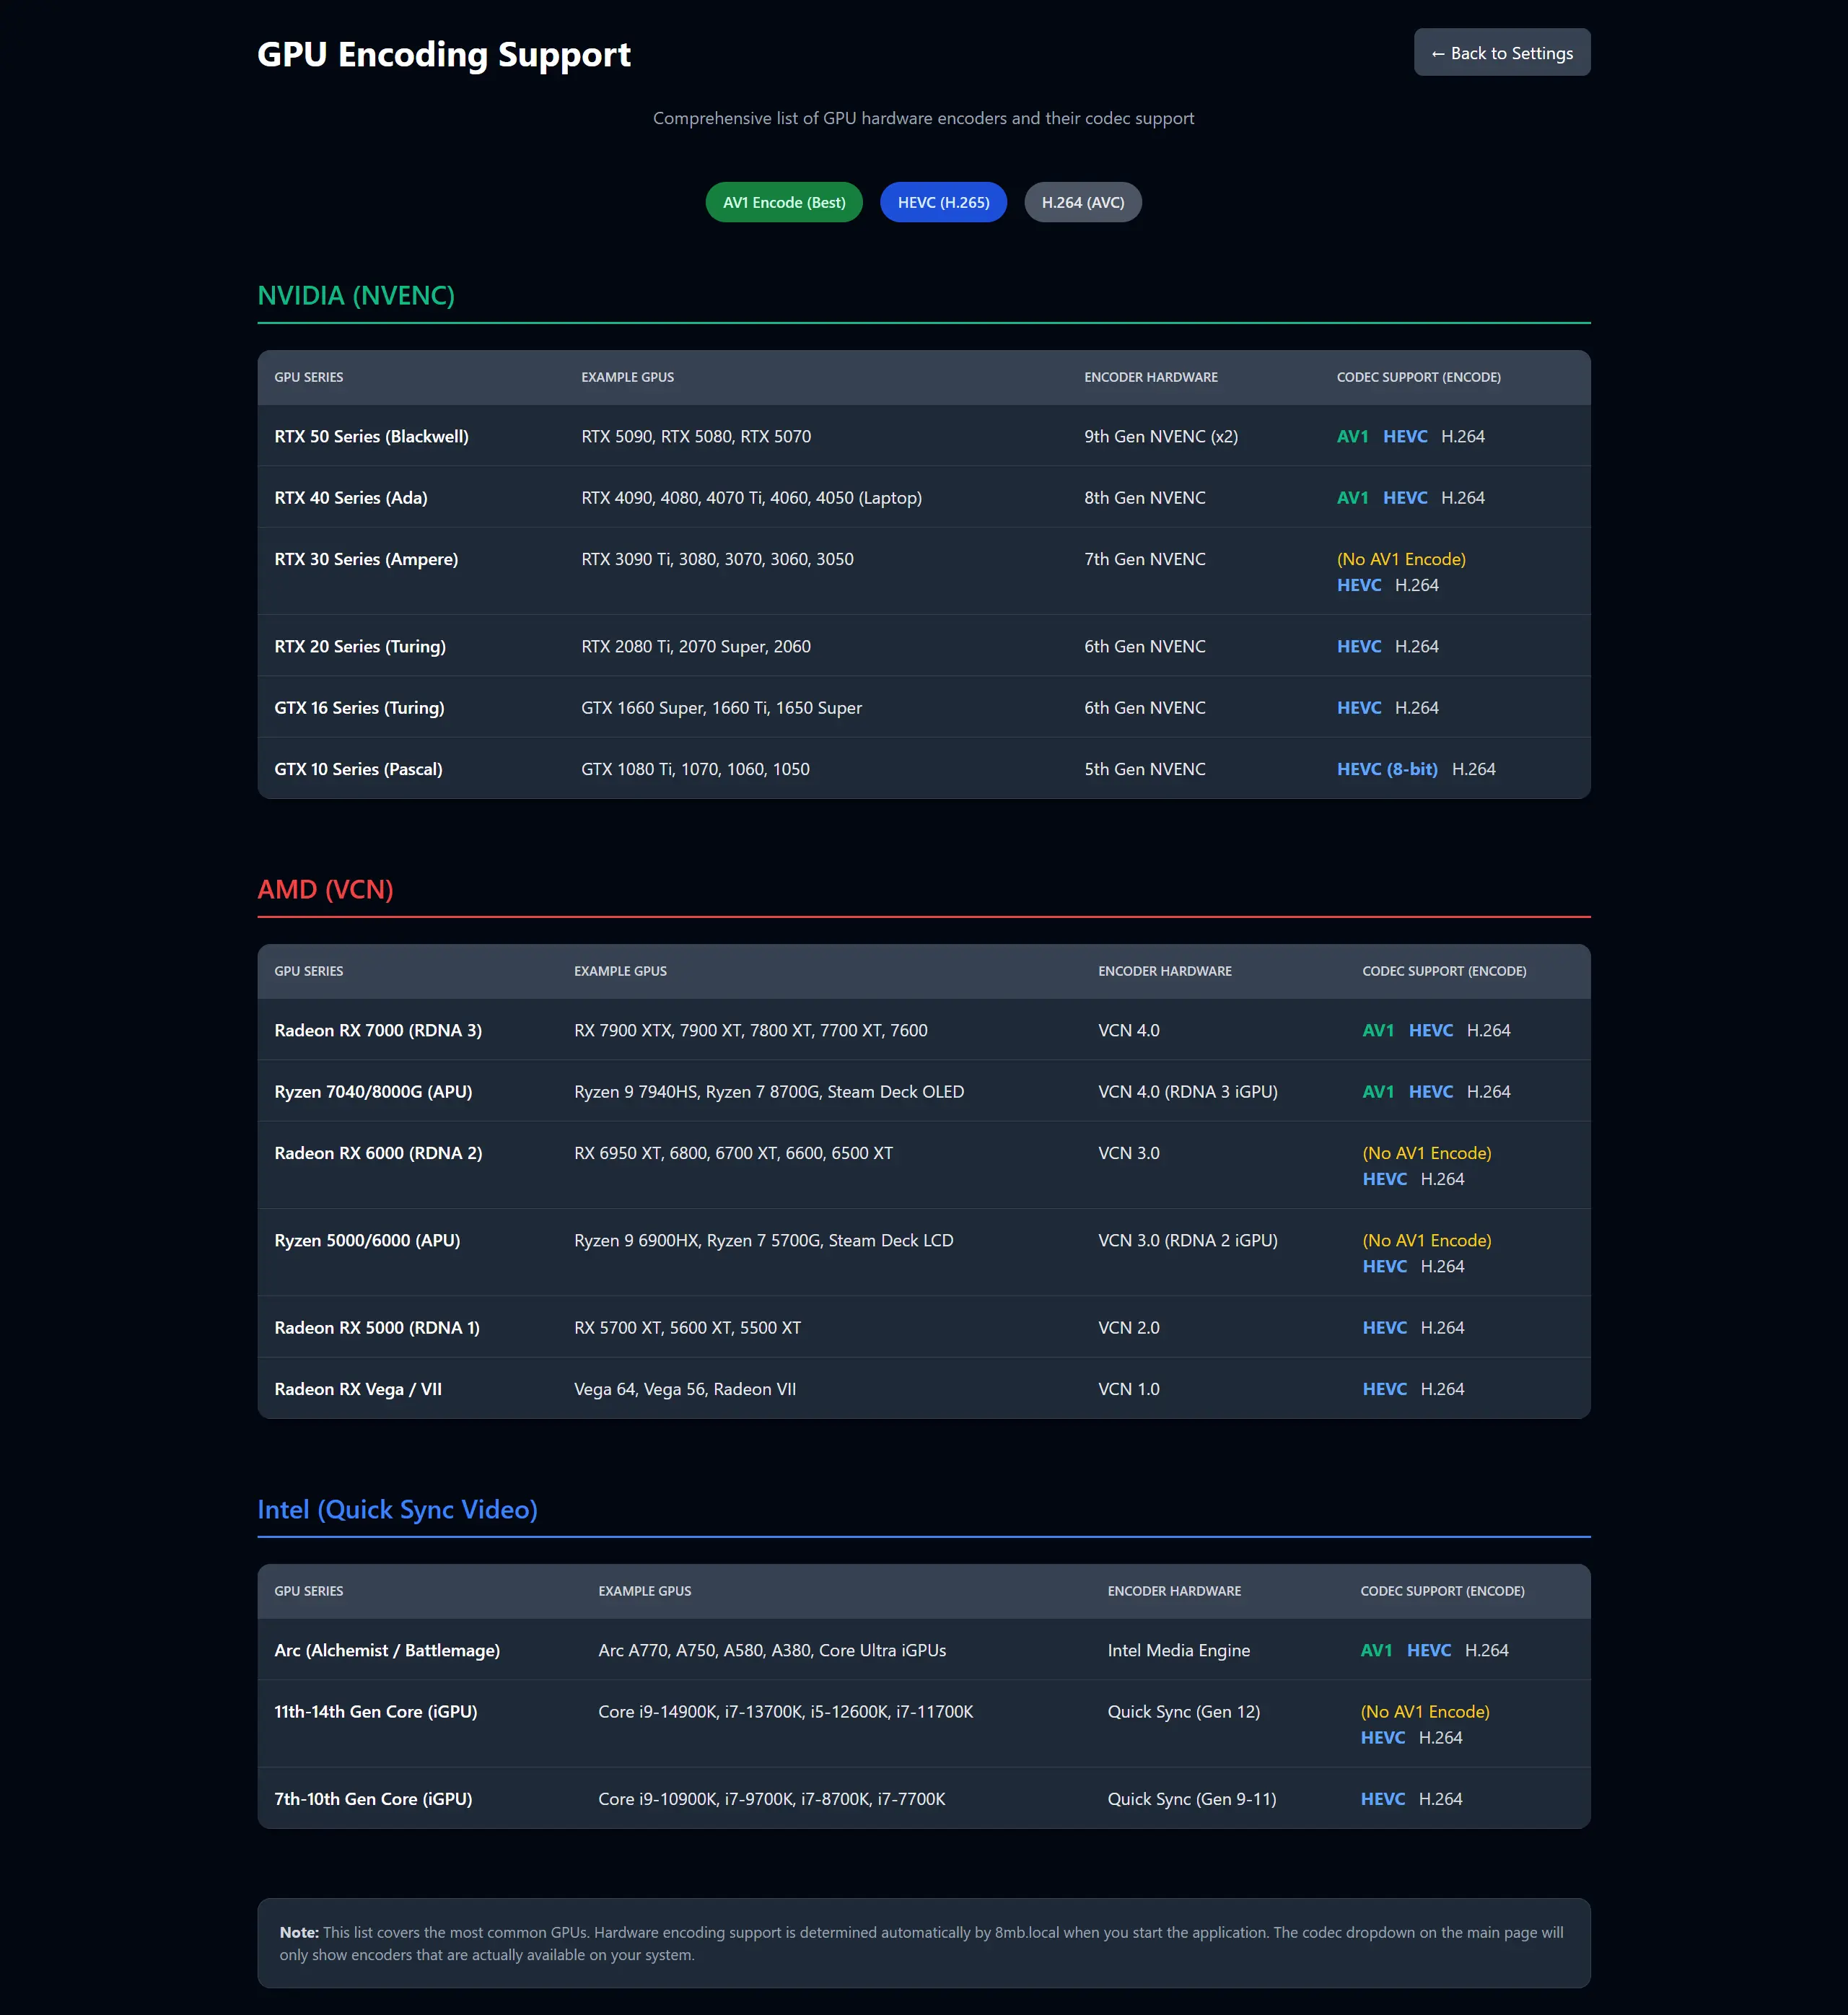Click Quick Sync (Gen 12) hardware cell
Screen dimensions: 1848x2015
[x=1183, y=1712]
